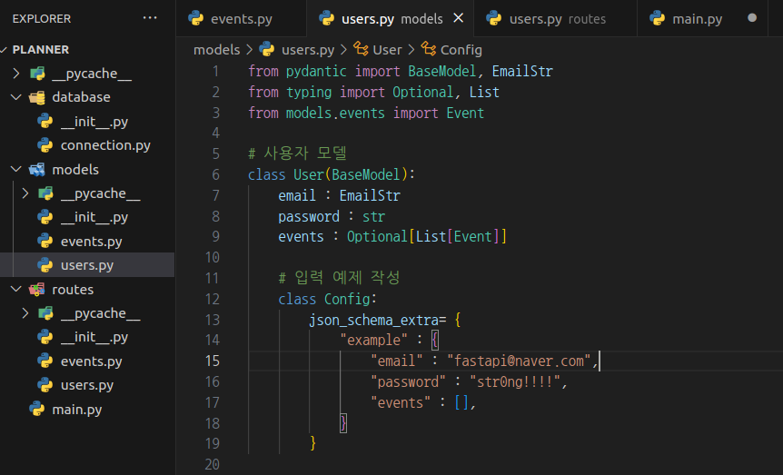Click unsaved dot on main.py tab
This screenshot has height=475, width=783.
[751, 18]
